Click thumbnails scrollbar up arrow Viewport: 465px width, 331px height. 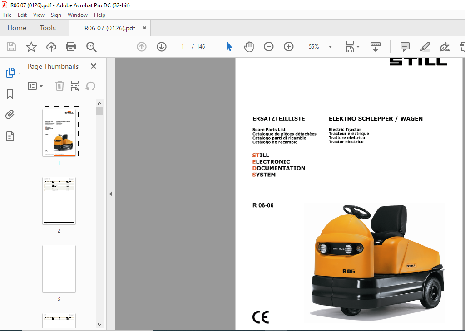pyautogui.click(x=99, y=103)
